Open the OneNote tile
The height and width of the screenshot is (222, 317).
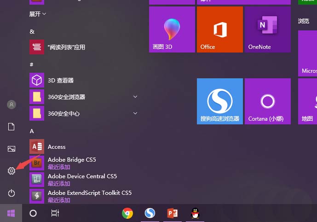click(x=268, y=29)
